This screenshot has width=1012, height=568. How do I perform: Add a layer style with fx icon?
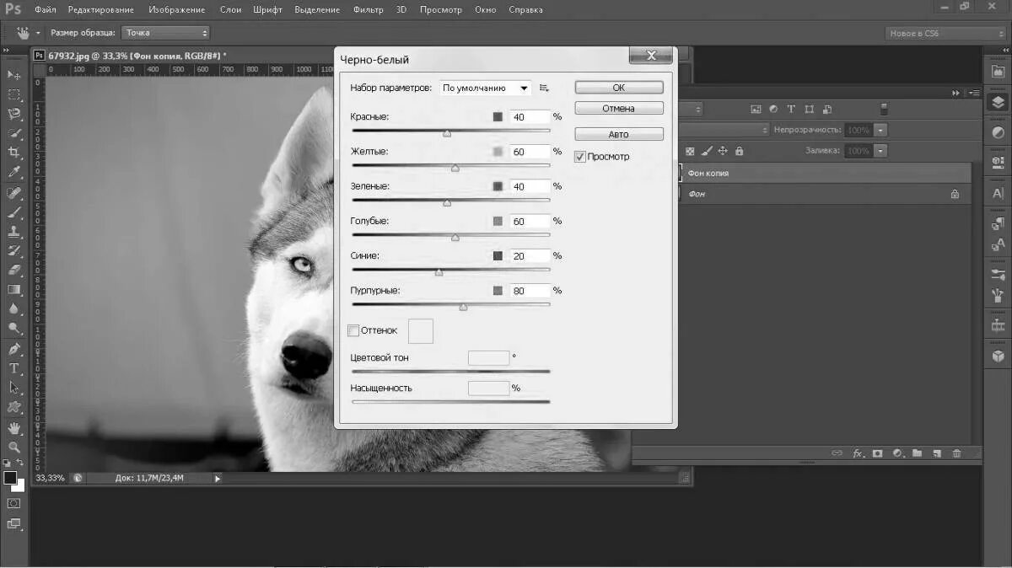point(859,453)
